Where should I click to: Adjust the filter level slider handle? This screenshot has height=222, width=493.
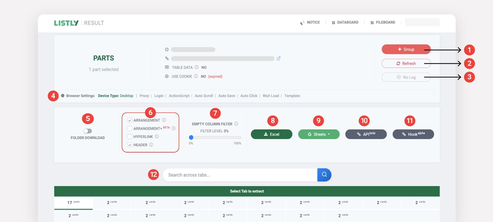[191, 137]
